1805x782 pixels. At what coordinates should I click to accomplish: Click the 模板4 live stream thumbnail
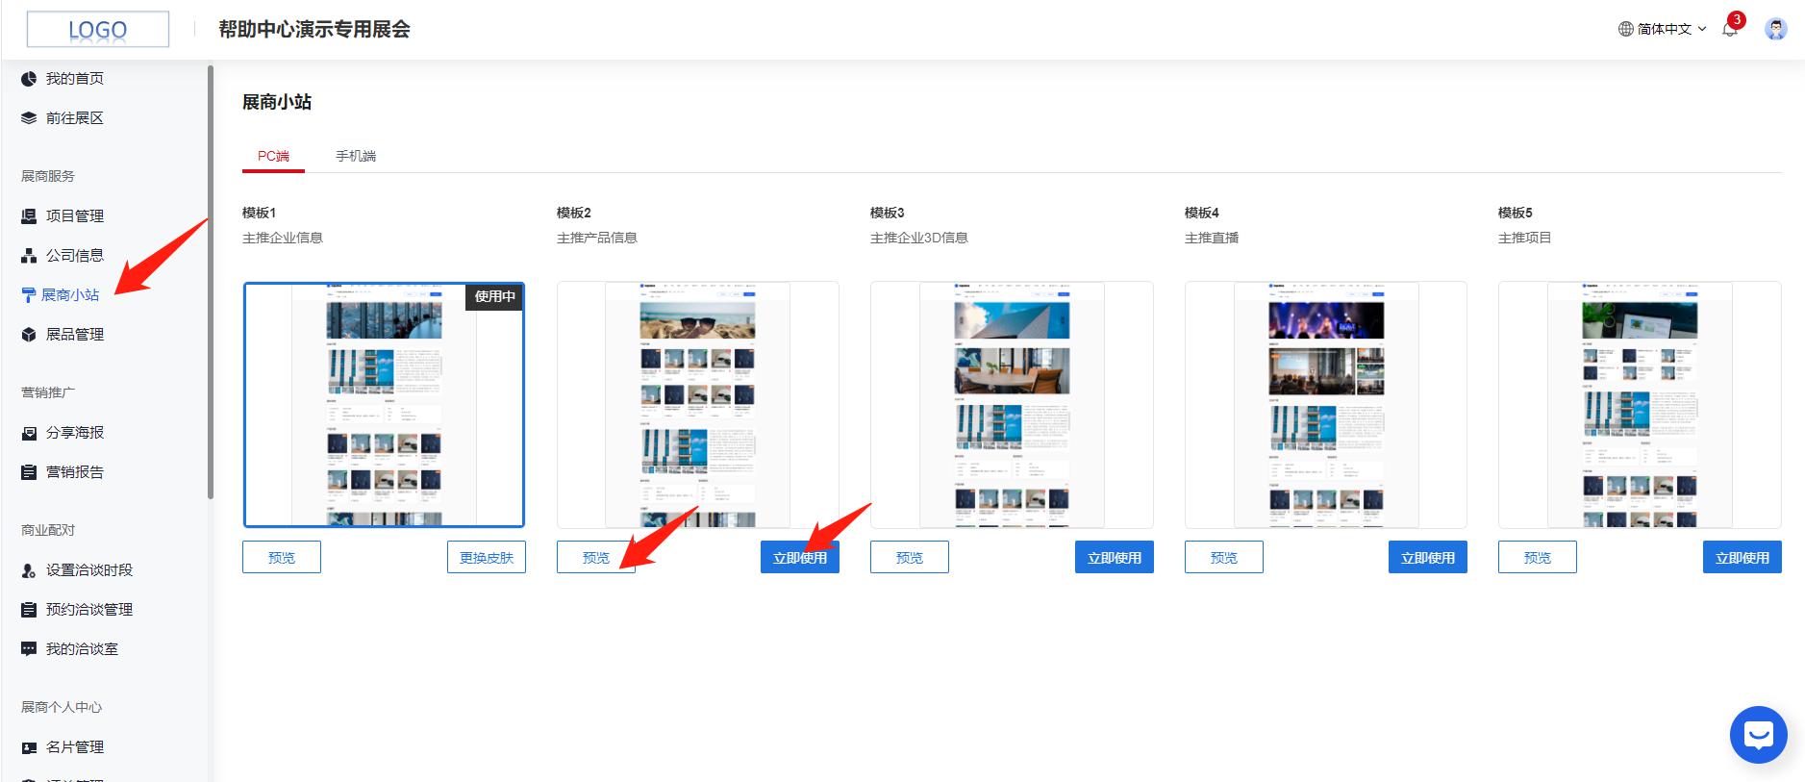(1325, 404)
